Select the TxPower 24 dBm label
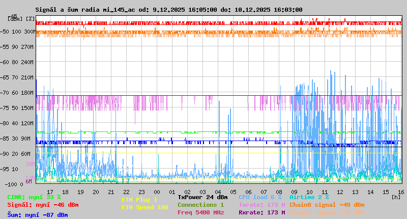The image size is (407, 219). (x=202, y=197)
